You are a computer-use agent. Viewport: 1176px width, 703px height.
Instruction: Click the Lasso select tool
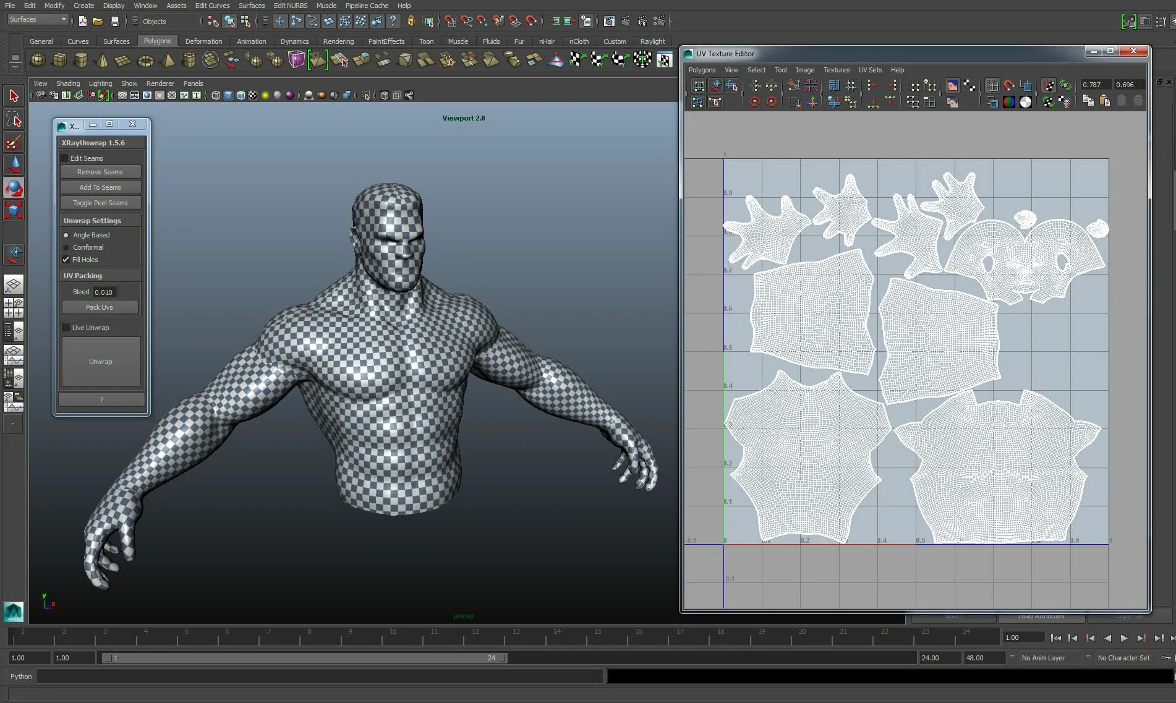[14, 119]
